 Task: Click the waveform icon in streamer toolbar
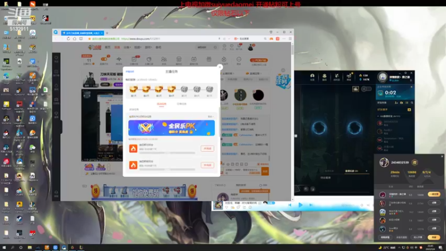pos(119,59)
